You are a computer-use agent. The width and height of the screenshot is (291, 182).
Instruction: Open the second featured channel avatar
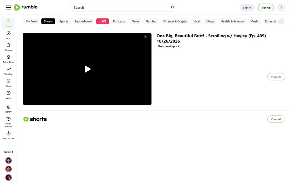coord(8,169)
